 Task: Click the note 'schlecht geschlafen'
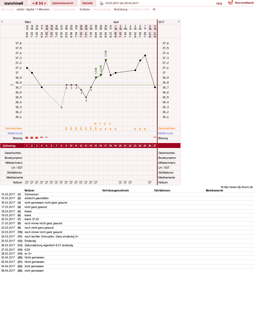(37, 198)
